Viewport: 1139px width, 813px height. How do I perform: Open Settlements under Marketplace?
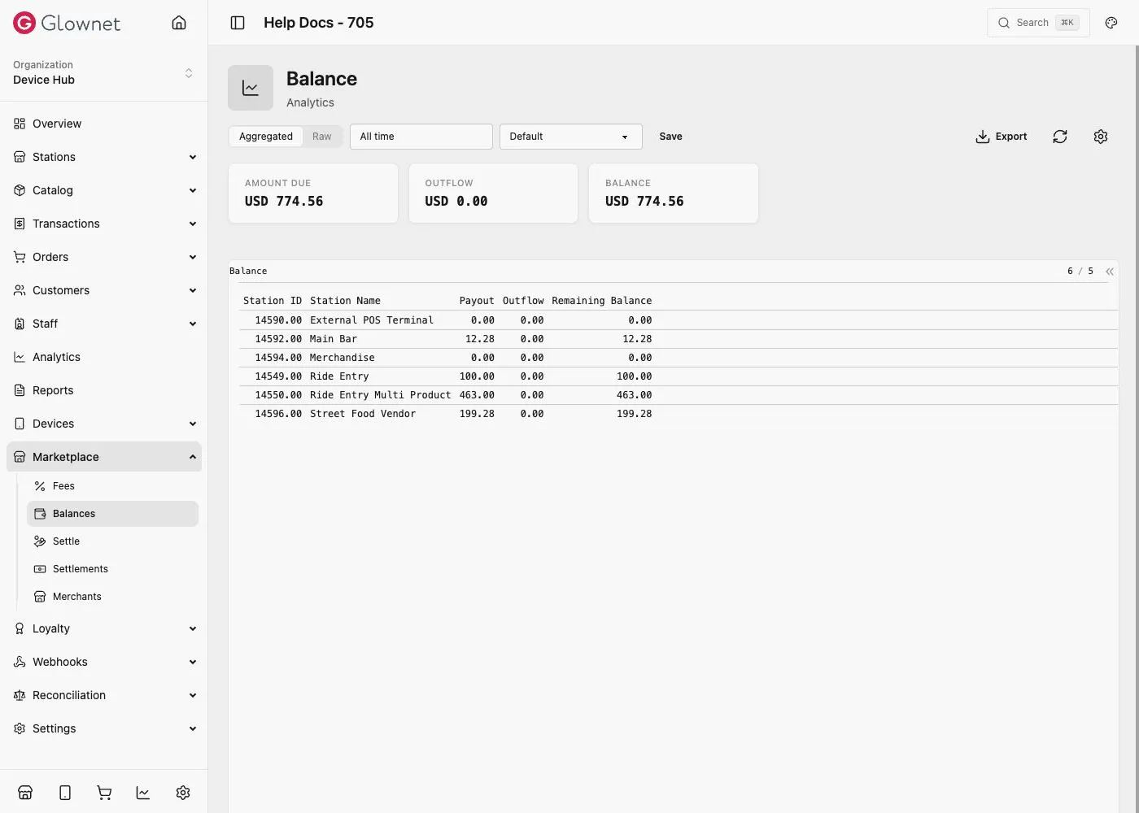(x=112, y=569)
